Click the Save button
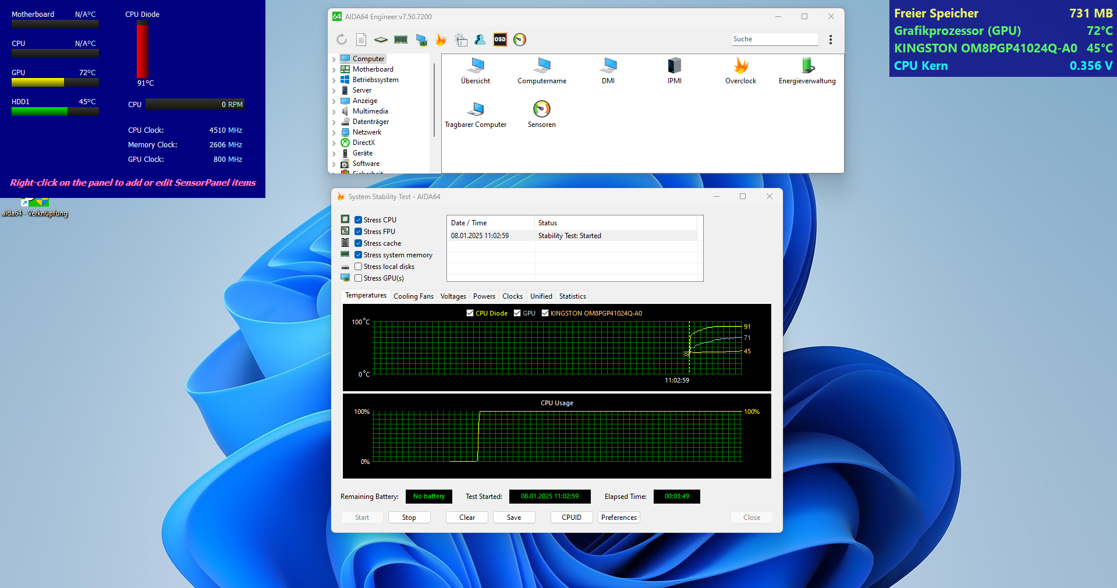Screen dimensions: 1117x588 (514, 518)
